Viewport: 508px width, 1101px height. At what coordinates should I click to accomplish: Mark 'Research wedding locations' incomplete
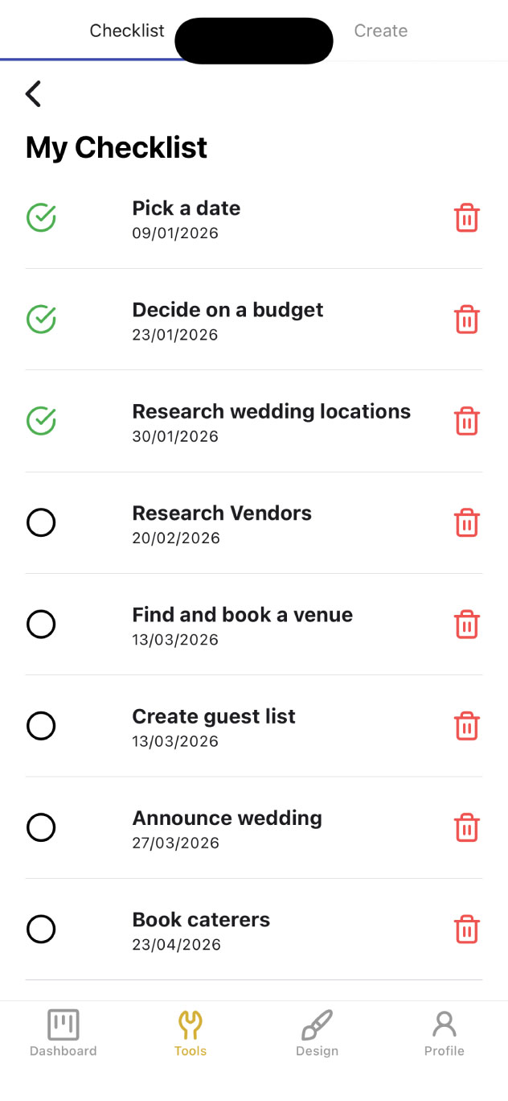point(41,420)
